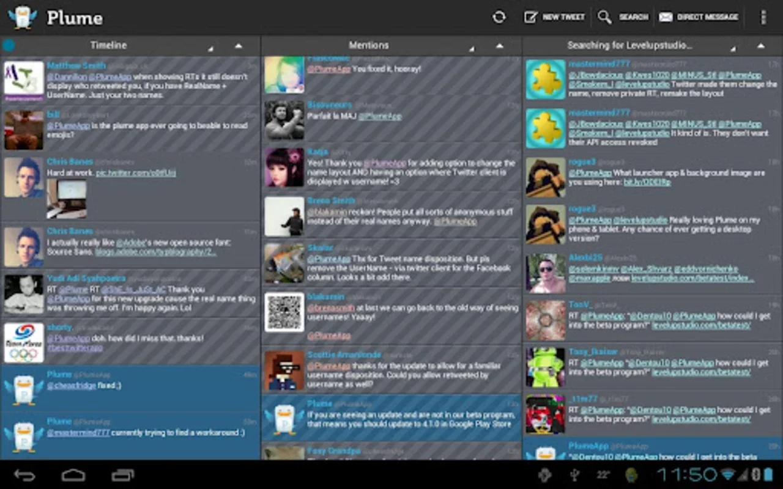Open the Timeline column dropdown triangle
783x489 pixels.
coord(211,48)
